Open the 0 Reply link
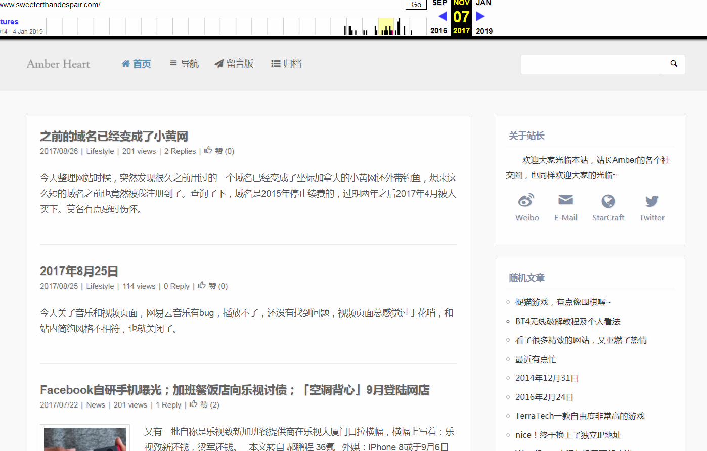This screenshot has height=451, width=707. click(176, 286)
